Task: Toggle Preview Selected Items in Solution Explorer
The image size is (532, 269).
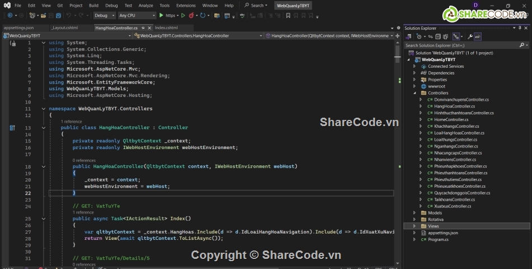Action: coord(478,36)
